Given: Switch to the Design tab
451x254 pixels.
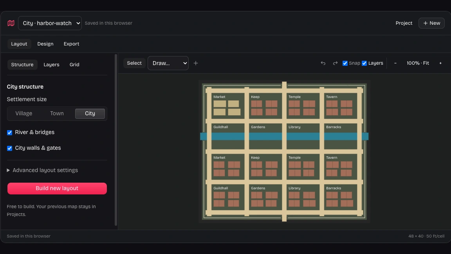Looking at the screenshot, I should (45, 44).
